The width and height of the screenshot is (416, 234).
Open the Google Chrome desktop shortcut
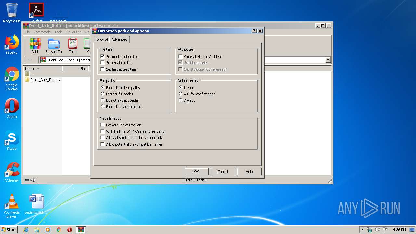coord(12,79)
